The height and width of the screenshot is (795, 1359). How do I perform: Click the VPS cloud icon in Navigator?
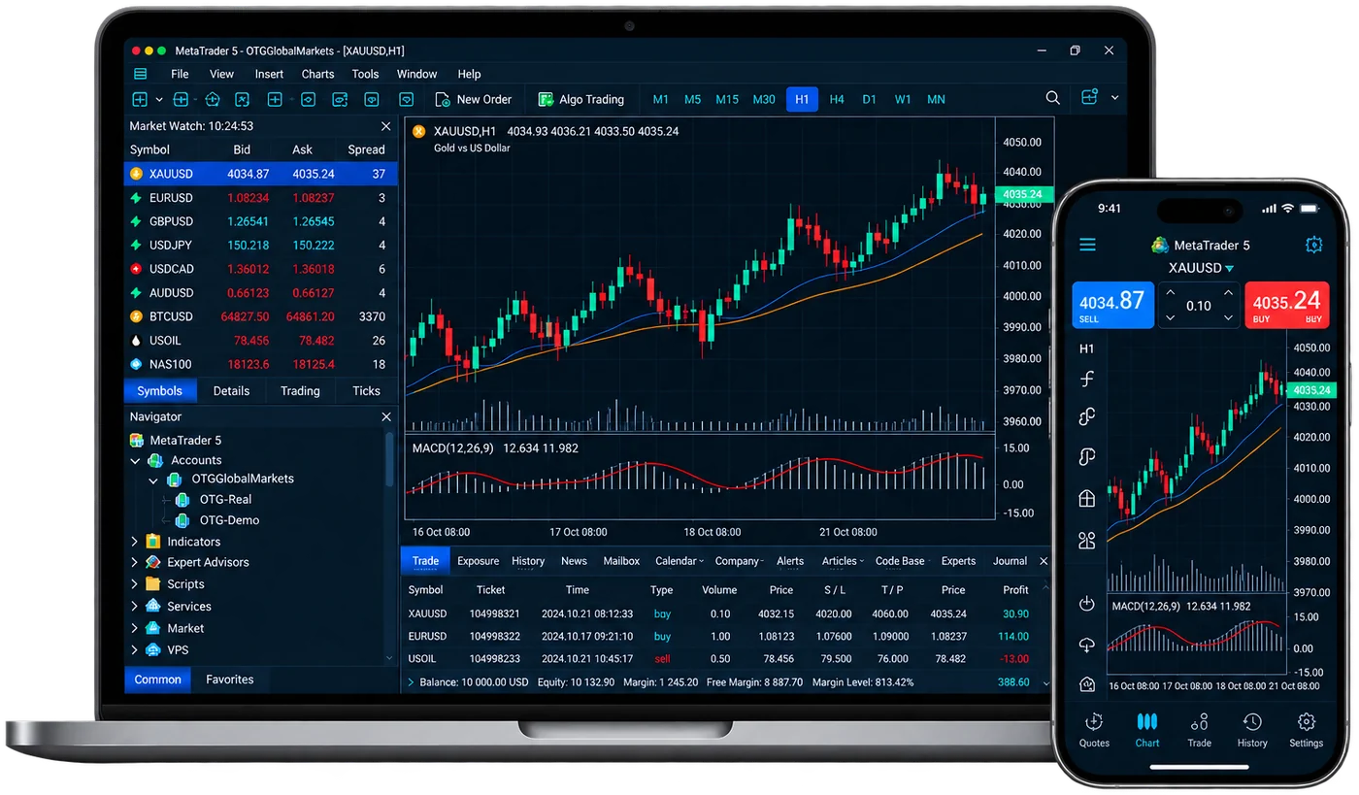coord(152,650)
